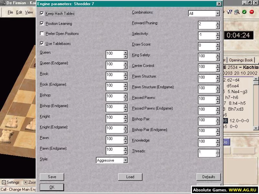Click the Go button in main window

coord(226,142)
